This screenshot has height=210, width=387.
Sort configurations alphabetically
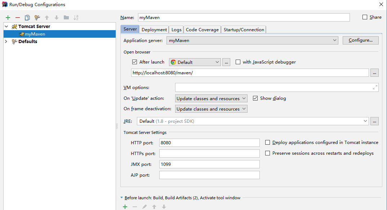point(76,18)
